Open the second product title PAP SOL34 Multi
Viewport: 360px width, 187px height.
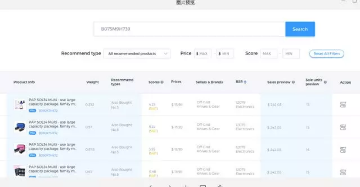click(x=52, y=124)
